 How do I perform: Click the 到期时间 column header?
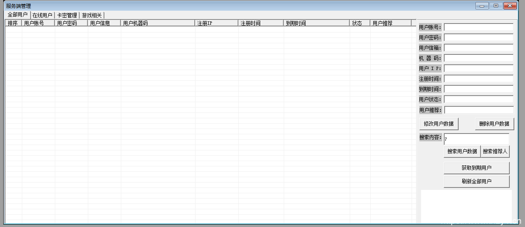(317, 23)
